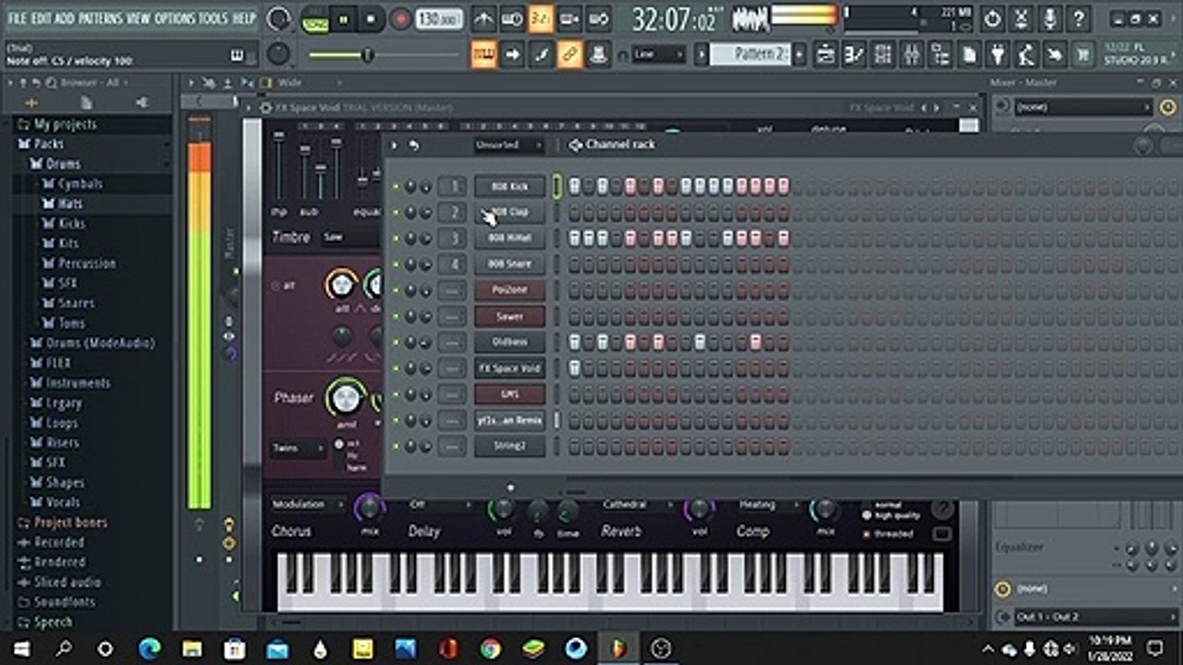Image resolution: width=1183 pixels, height=665 pixels.
Task: Select the 808 Snare channel button
Action: click(510, 264)
